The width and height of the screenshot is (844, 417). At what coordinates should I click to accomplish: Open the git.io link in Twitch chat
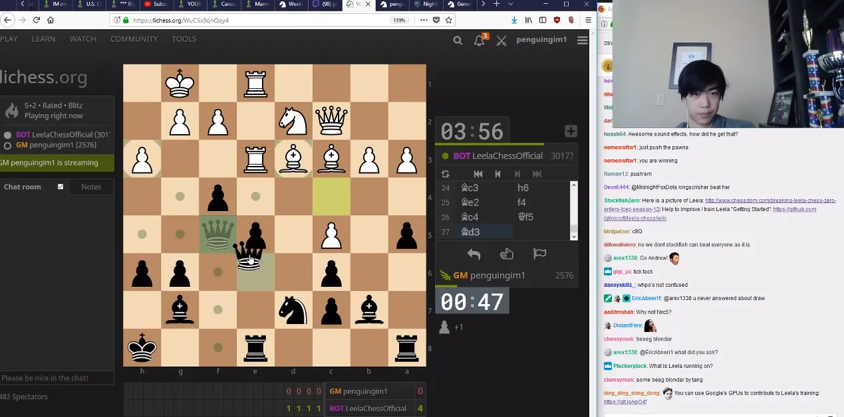625,402
